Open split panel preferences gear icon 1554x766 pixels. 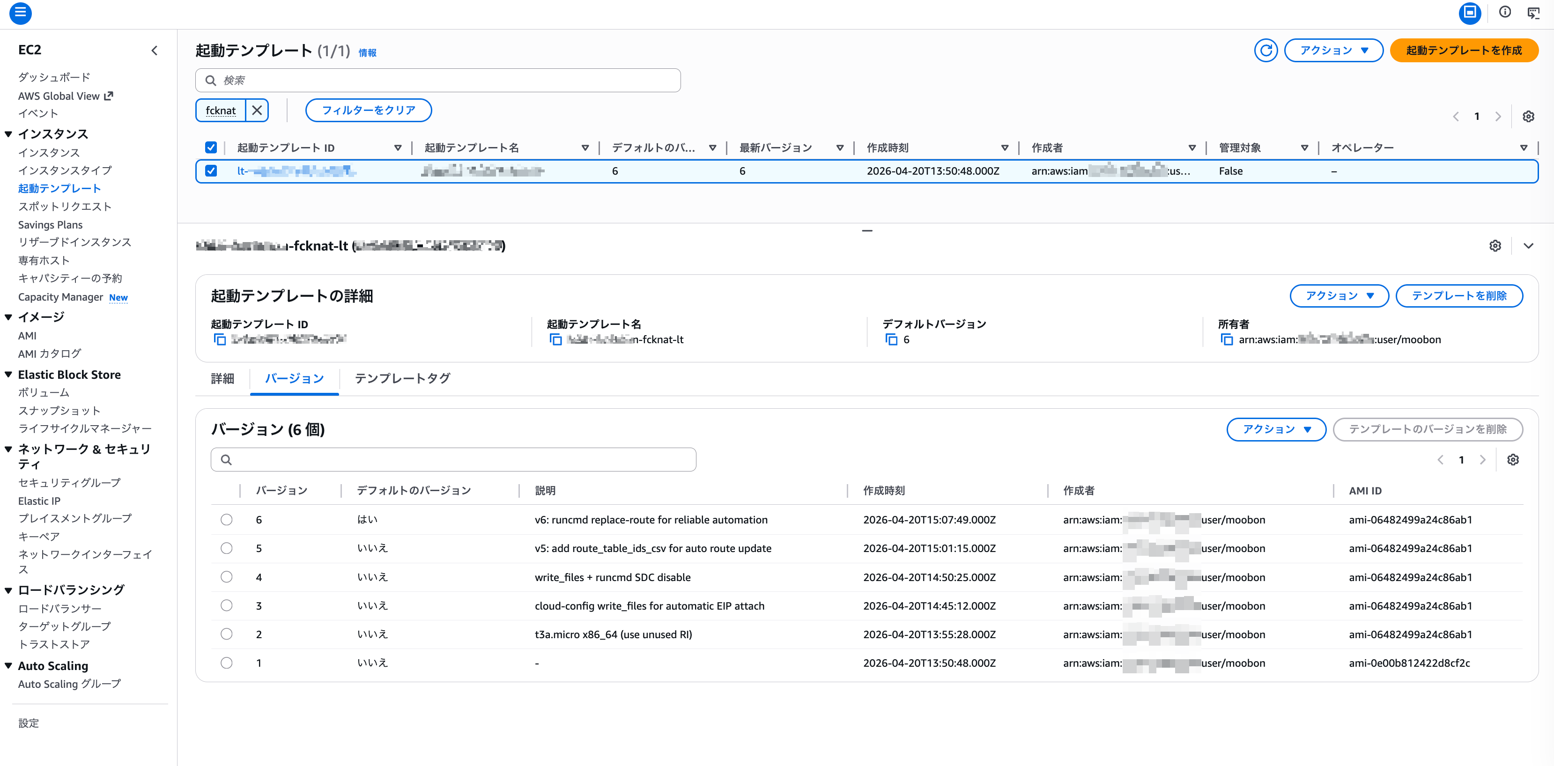[x=1495, y=245]
